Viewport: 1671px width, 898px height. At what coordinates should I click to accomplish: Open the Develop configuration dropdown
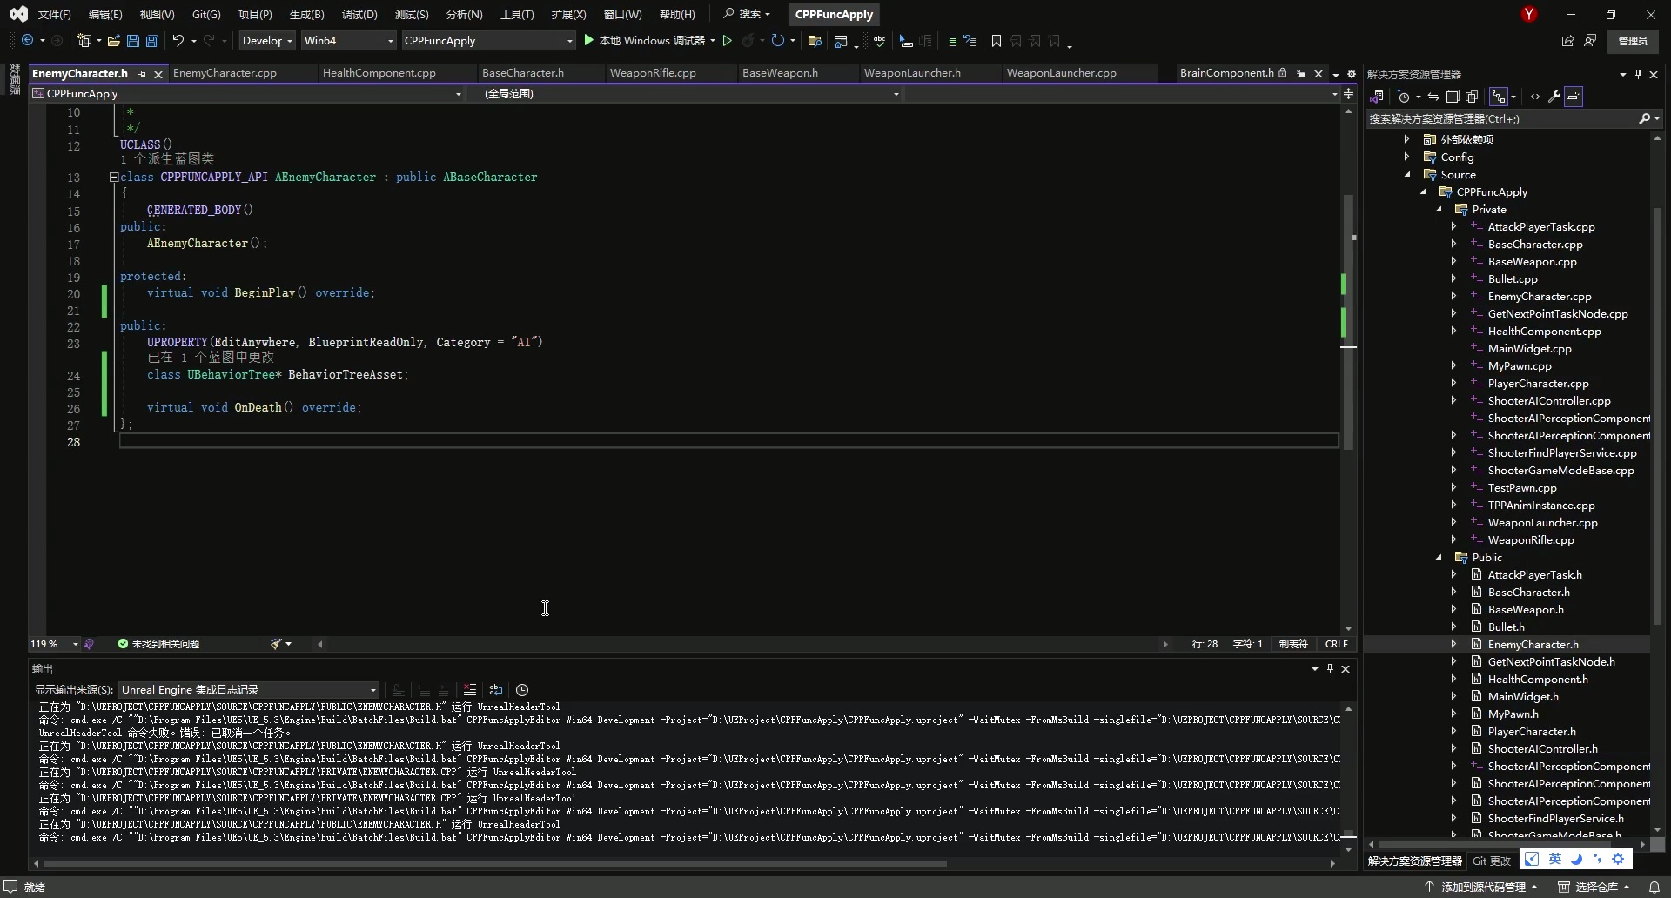pos(267,41)
